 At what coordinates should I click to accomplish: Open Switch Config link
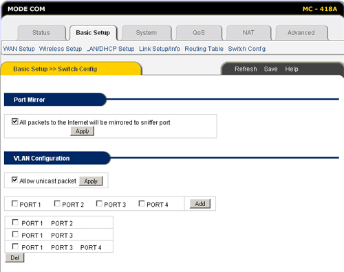247,49
